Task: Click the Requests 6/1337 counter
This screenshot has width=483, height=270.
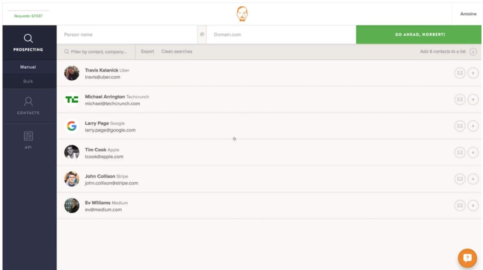Action: (x=28, y=16)
